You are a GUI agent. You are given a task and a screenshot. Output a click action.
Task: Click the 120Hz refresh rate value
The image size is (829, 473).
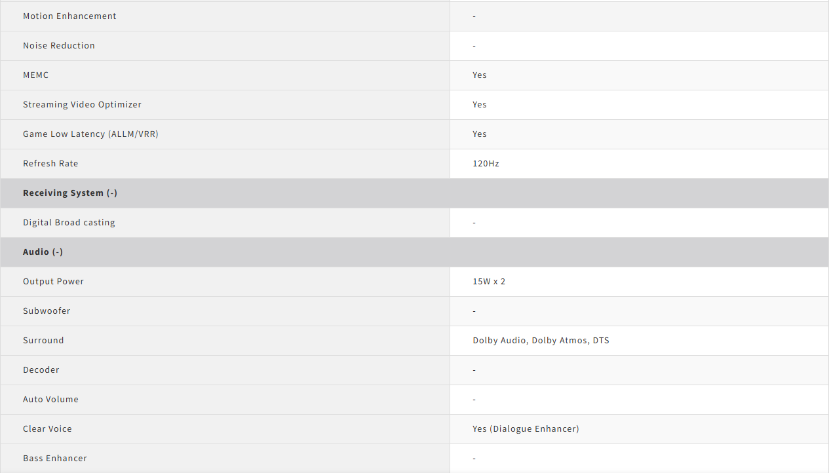[486, 164]
